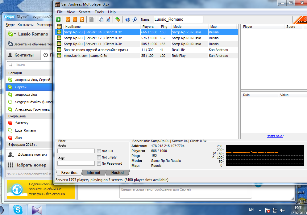The image size is (307, 215).
Task: Open the Tools menu
Action: point(99,12)
